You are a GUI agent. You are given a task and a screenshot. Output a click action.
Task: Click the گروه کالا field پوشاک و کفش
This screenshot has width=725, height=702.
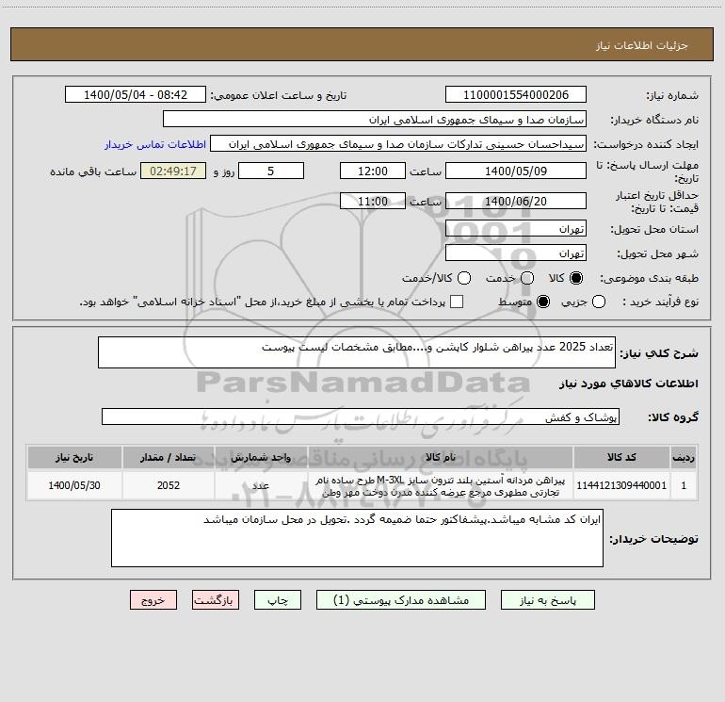(361, 416)
